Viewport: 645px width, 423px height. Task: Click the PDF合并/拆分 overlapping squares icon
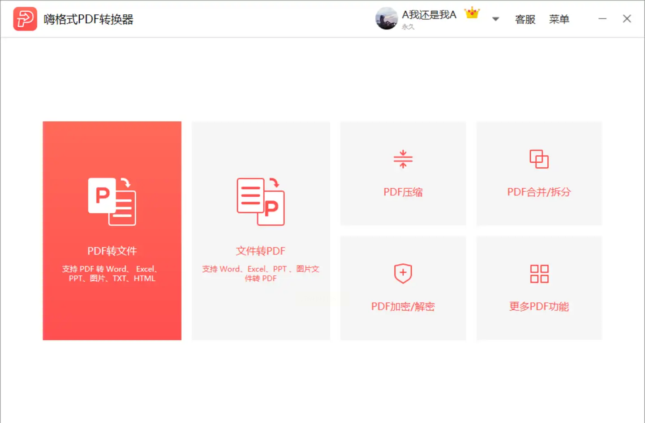click(539, 159)
